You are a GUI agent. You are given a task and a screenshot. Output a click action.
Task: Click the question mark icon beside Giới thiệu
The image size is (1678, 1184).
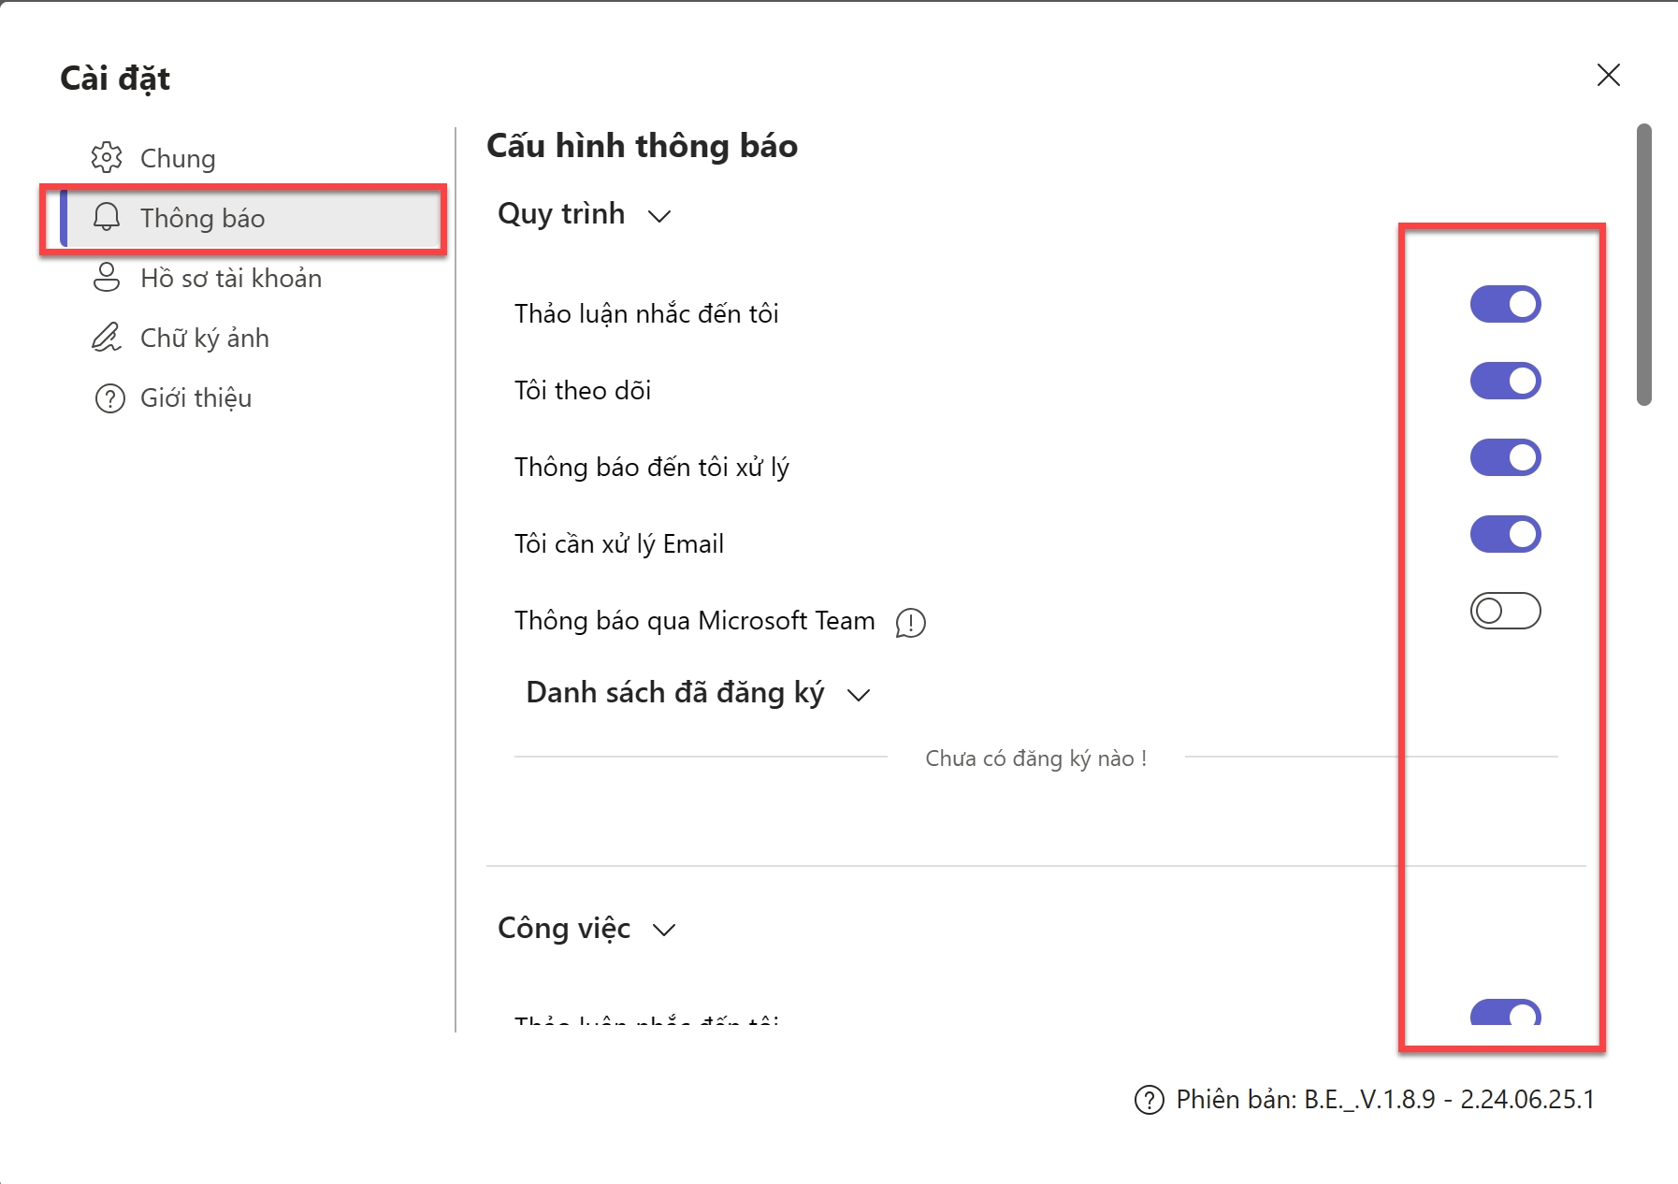109,398
